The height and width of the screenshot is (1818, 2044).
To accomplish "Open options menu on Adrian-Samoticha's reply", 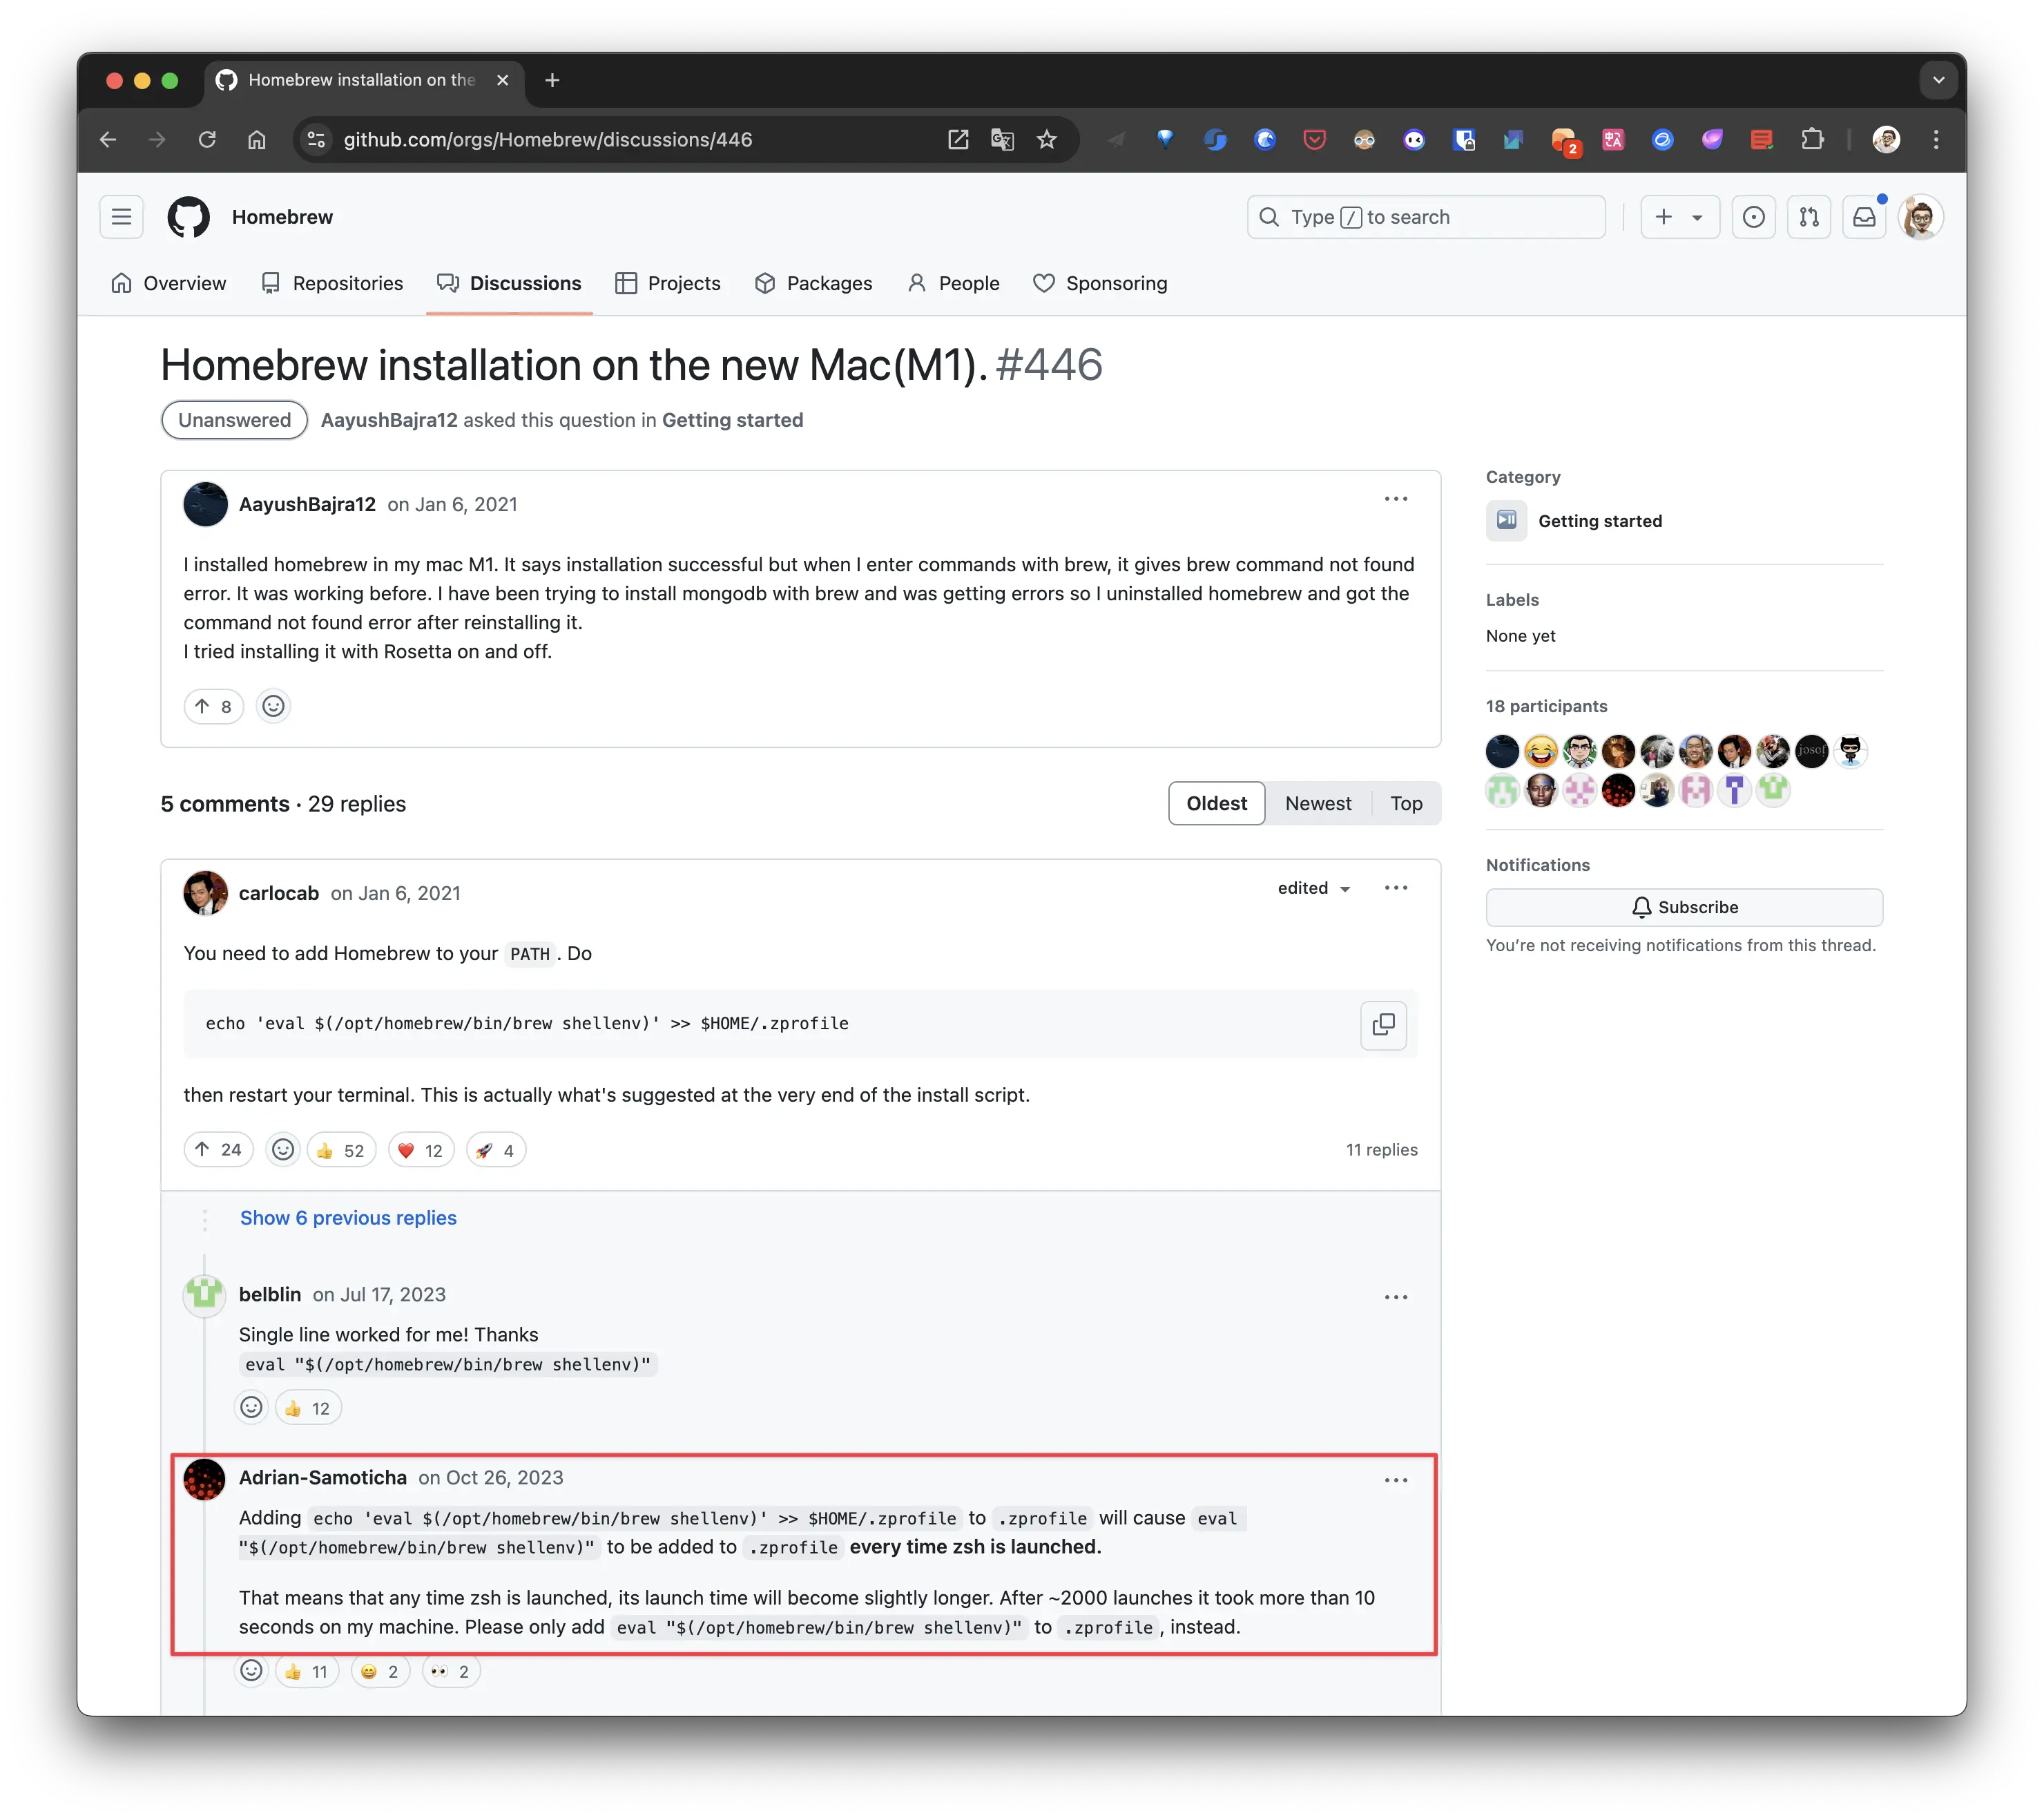I will click(1395, 1480).
